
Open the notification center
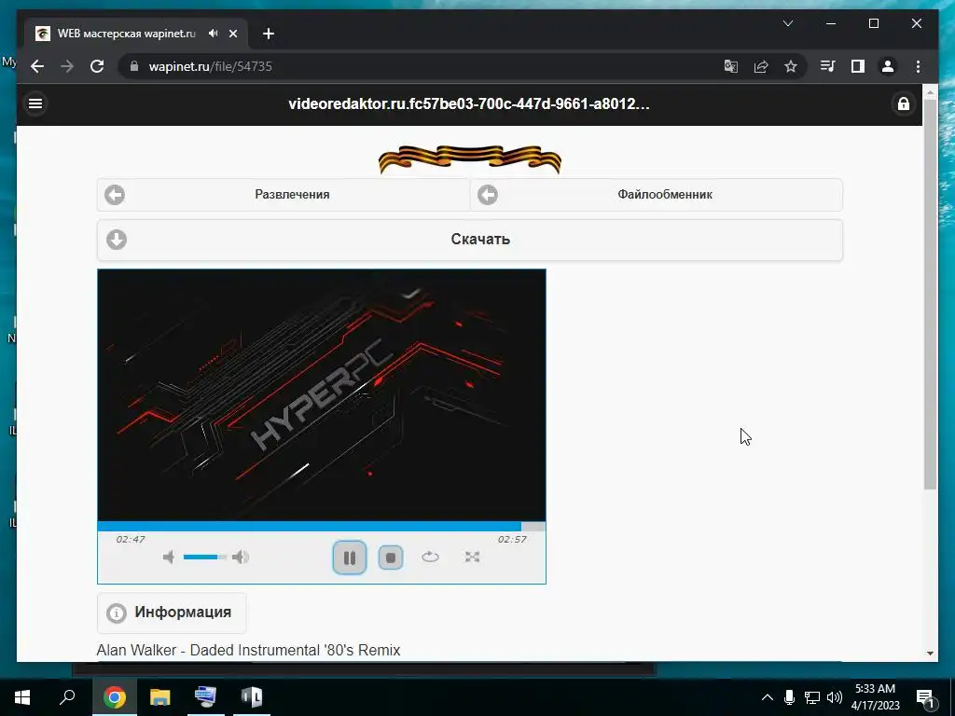click(925, 697)
